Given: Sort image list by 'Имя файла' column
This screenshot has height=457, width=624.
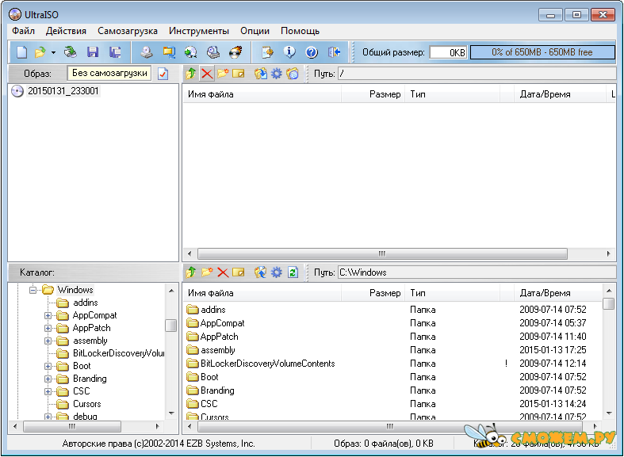Looking at the screenshot, I should pyautogui.click(x=262, y=94).
